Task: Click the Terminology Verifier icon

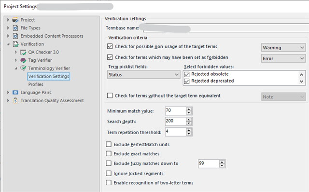Action: 23,68
